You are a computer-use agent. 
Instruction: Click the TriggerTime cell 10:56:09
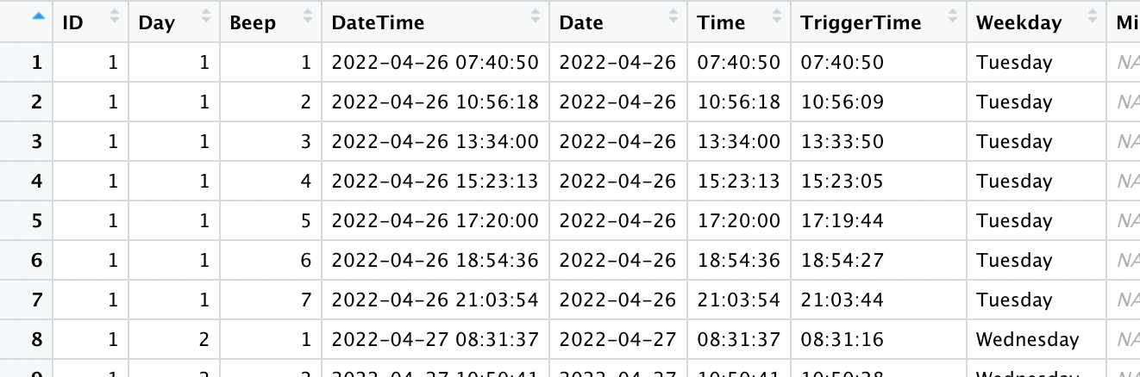coord(842,102)
